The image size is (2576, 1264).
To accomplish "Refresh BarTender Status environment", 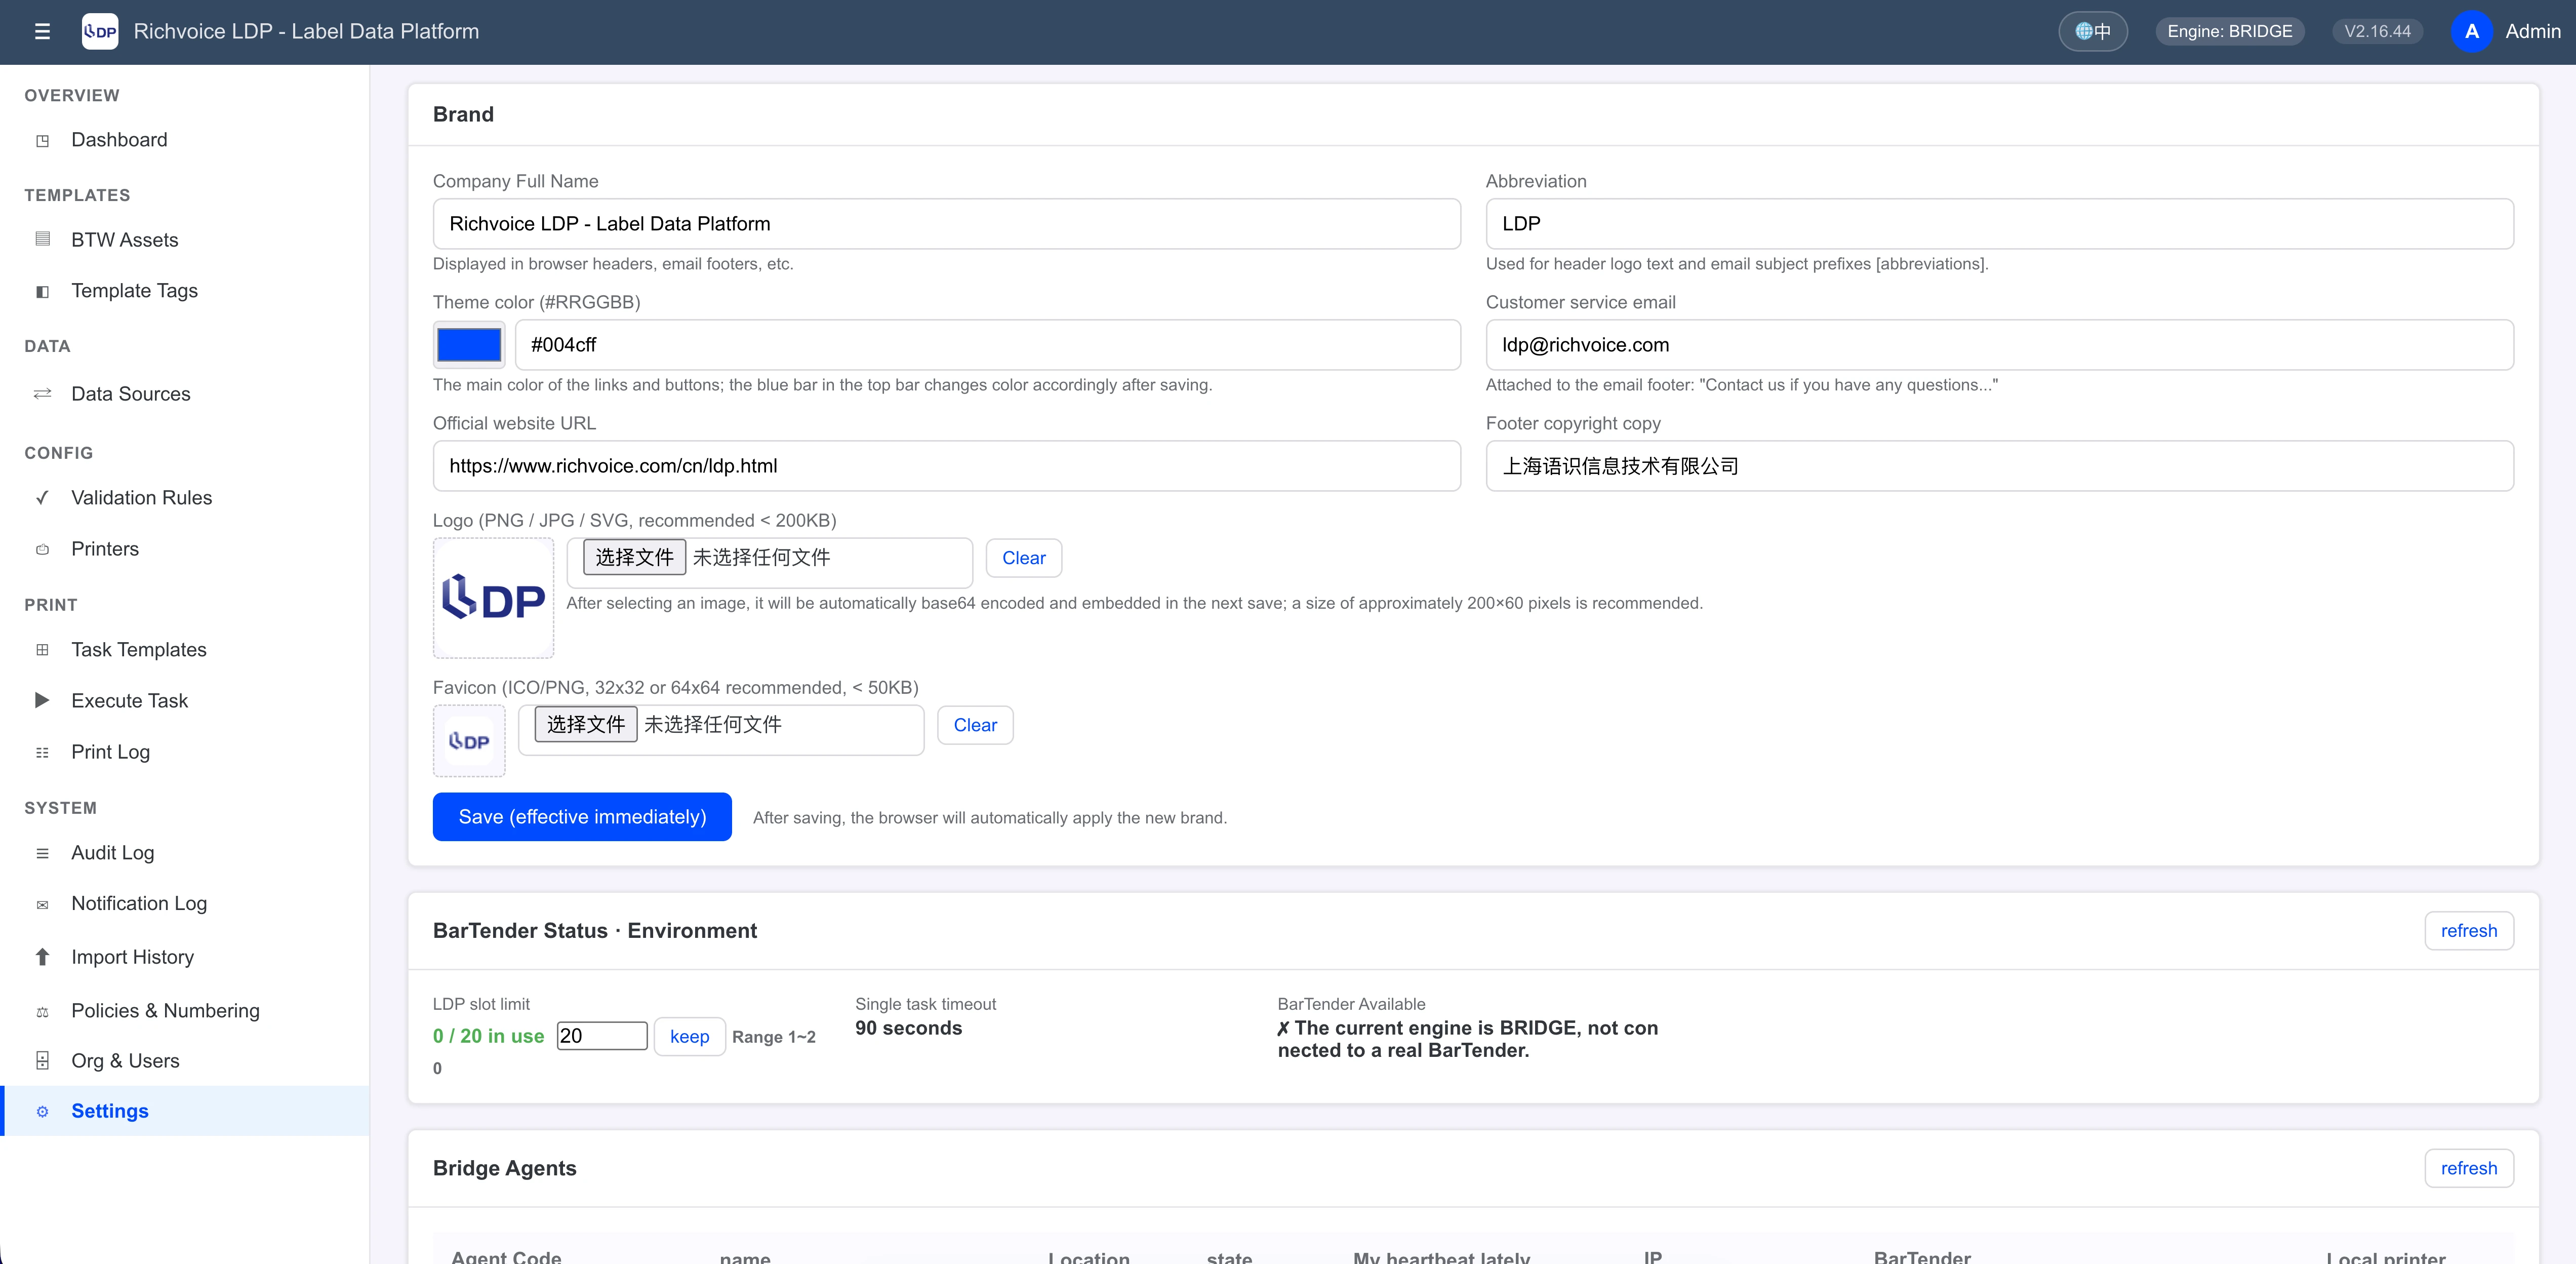I will [2469, 931].
